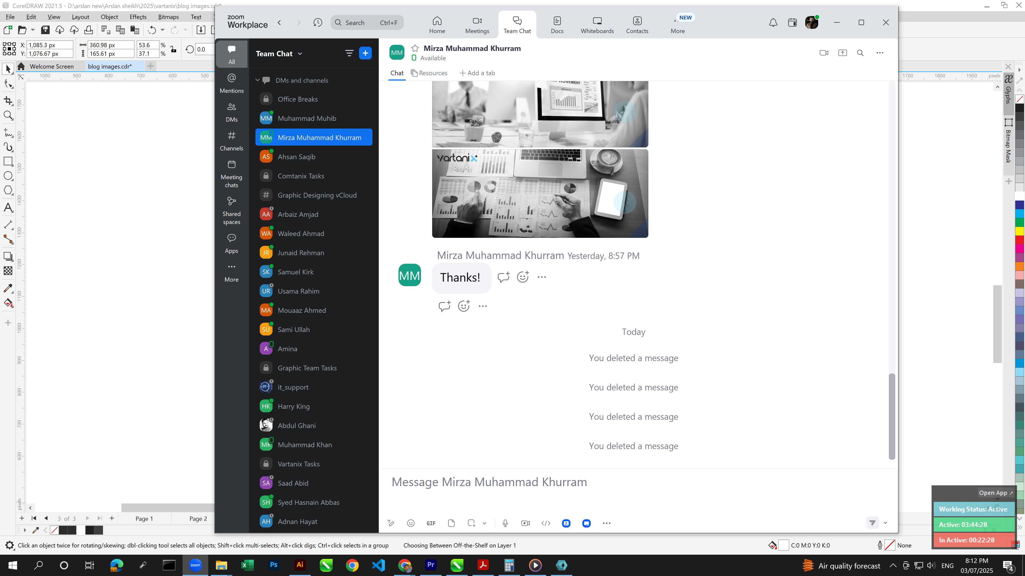Click the GIF button in message toolbar
1025x576 pixels.
pos(431,523)
